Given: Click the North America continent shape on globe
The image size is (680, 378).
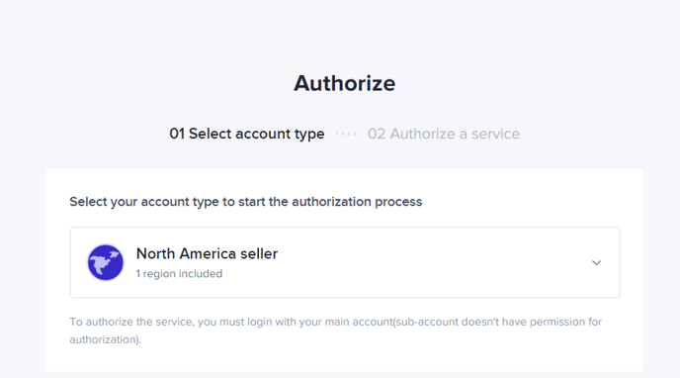Looking at the screenshot, I should tap(102, 264).
